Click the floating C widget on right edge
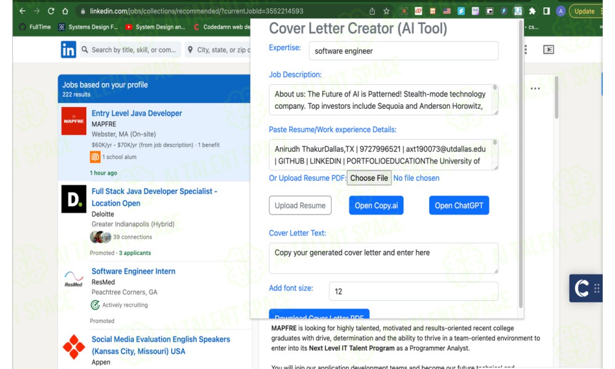The width and height of the screenshot is (615, 369). coord(582,288)
